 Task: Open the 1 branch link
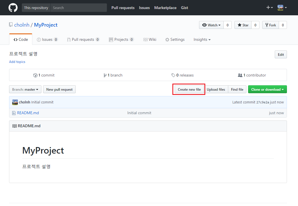click(113, 75)
